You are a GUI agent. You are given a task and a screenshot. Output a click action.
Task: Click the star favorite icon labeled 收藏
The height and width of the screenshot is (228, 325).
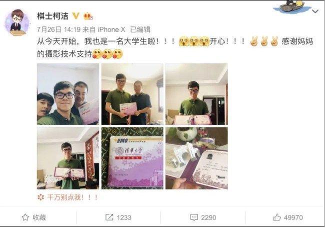(x=25, y=217)
